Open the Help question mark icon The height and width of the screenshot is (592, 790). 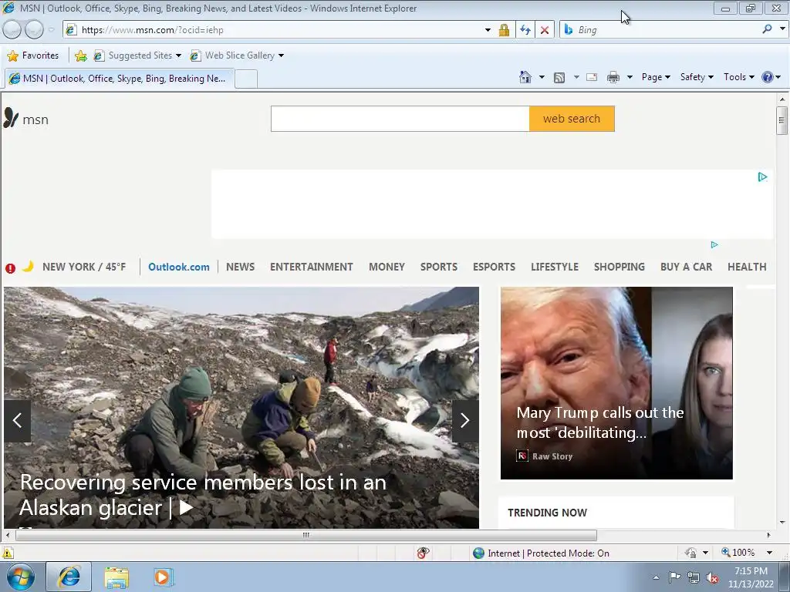coord(768,77)
